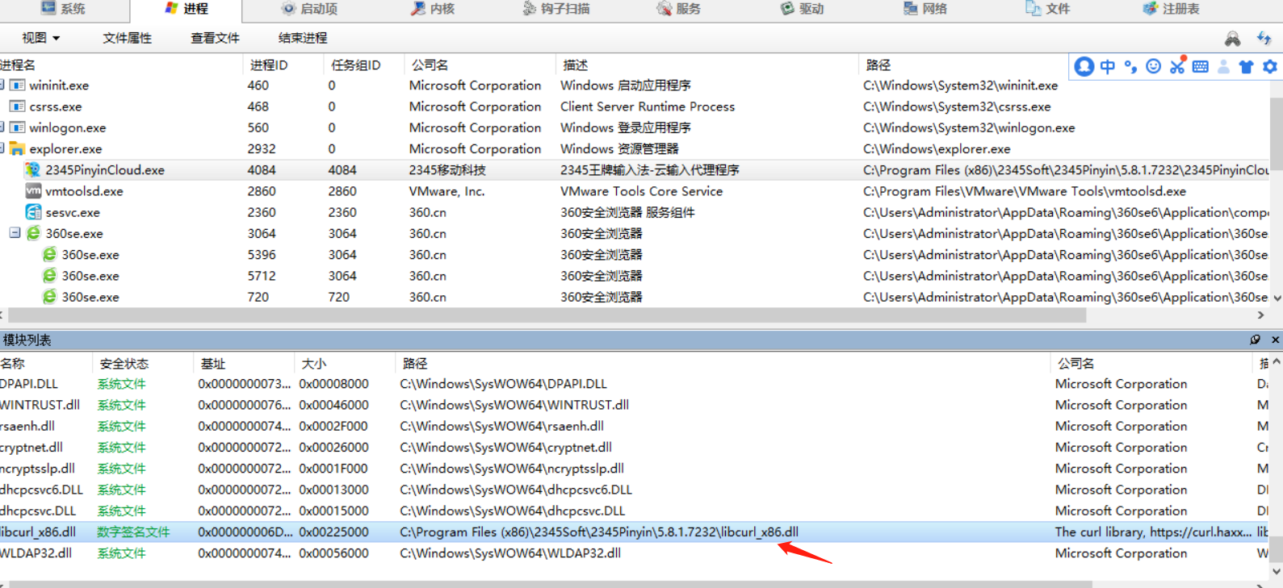1283x588 pixels.
Task: Select the rsaenh.dll module row
Action: coord(634,426)
